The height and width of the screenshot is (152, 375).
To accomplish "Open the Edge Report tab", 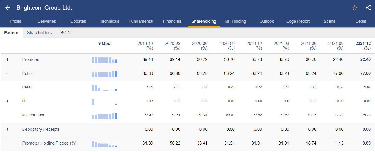I will click(x=298, y=21).
